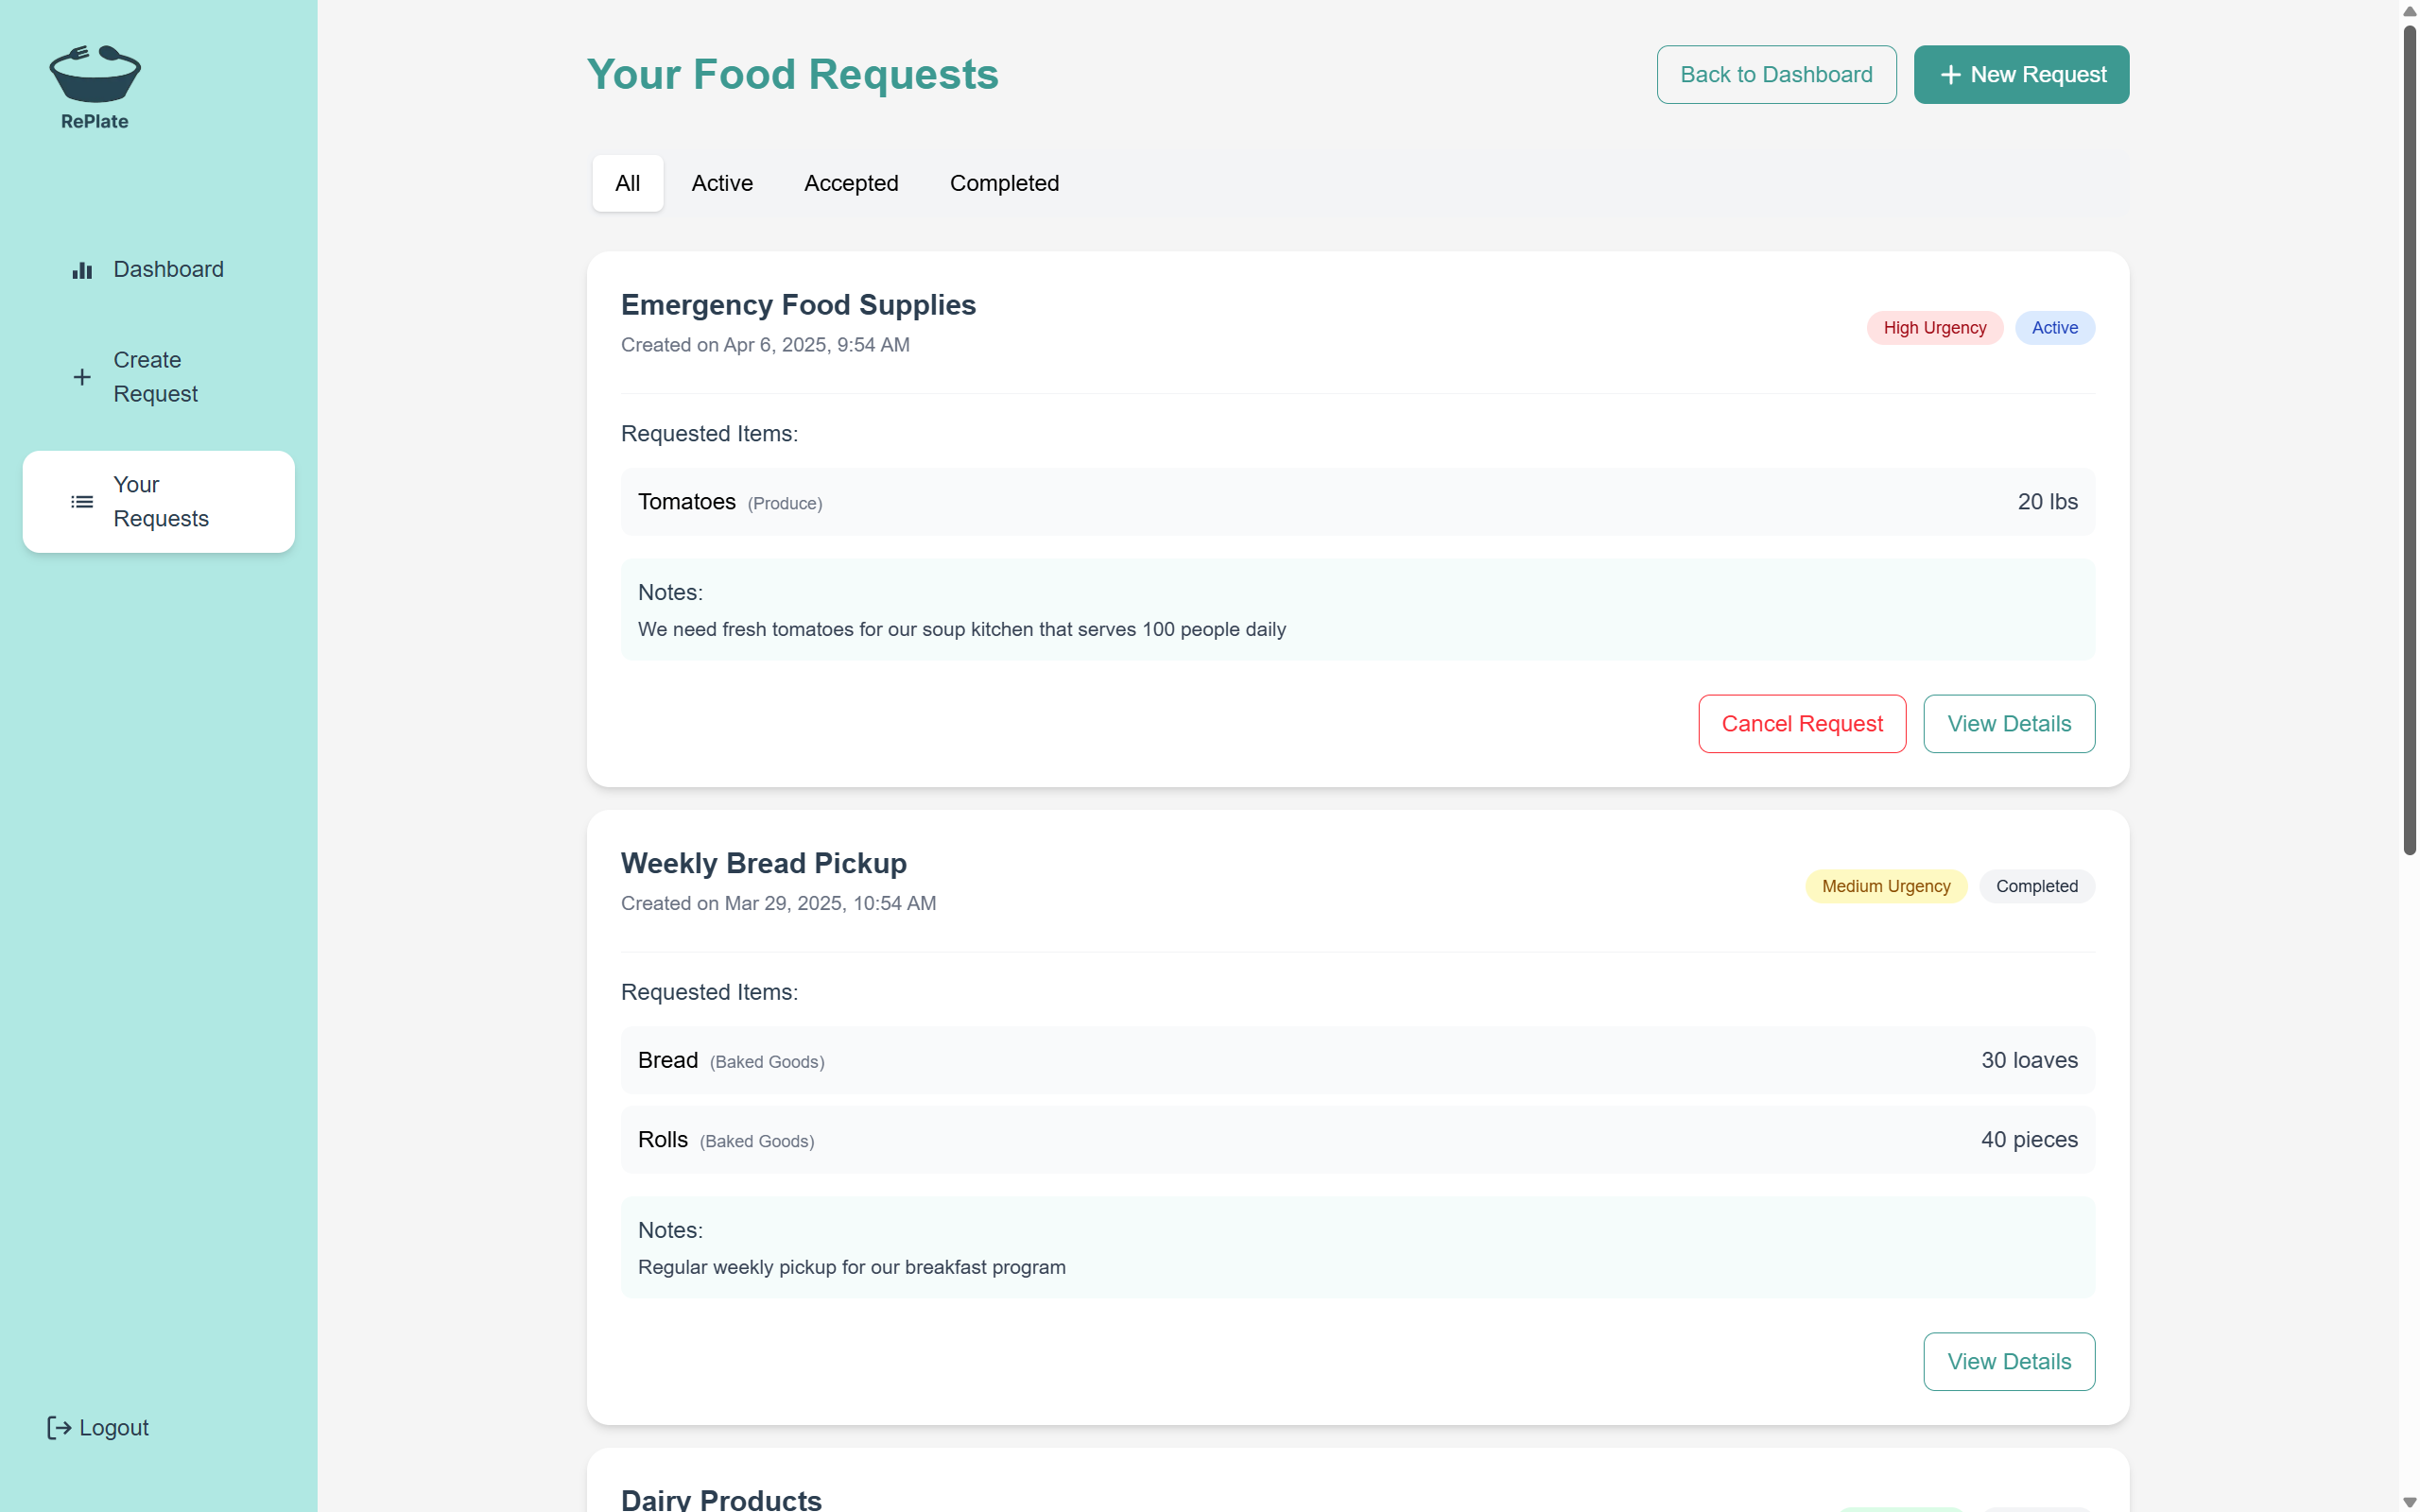Click the RePlate bowl logo

click(95, 75)
